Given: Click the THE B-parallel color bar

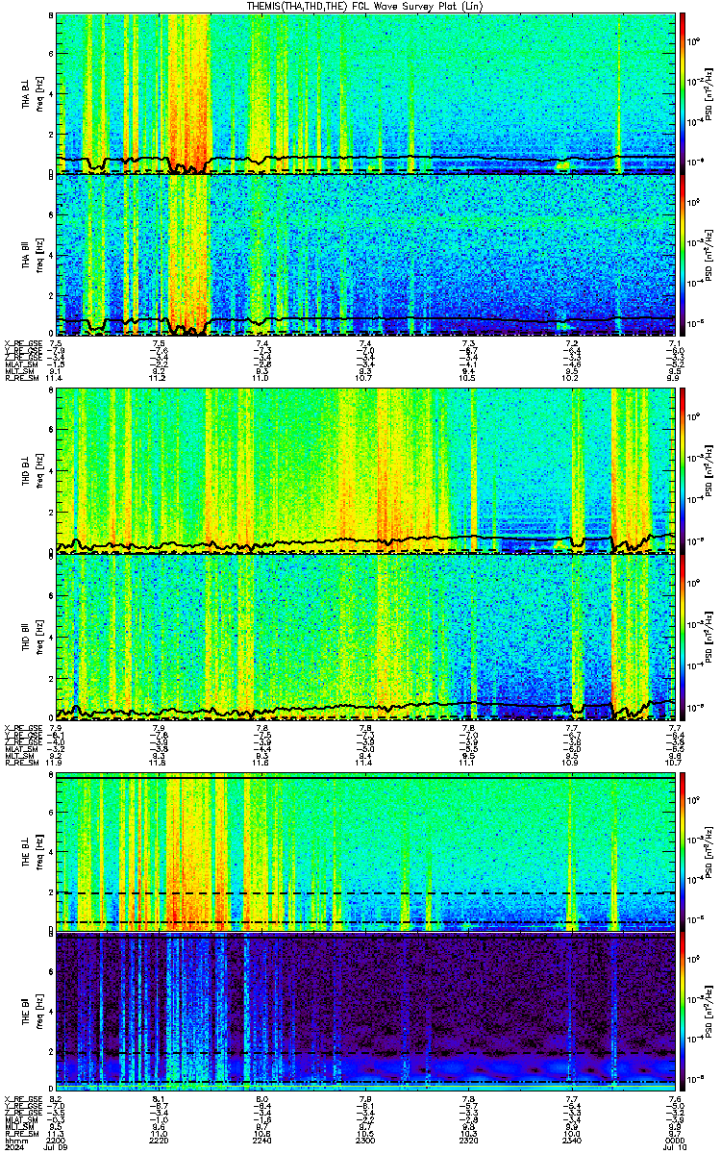Looking at the screenshot, I should [683, 1014].
